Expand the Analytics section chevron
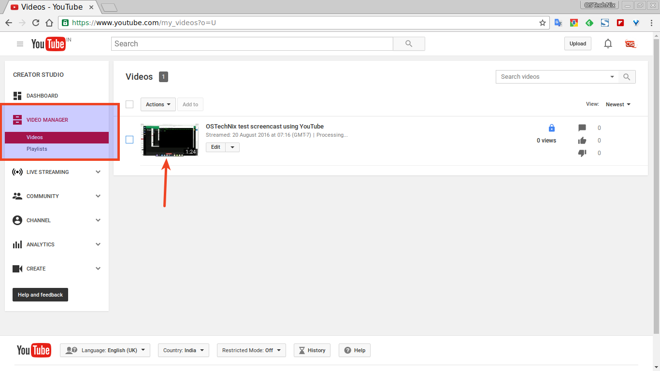The height and width of the screenshot is (371, 660). 98,244
